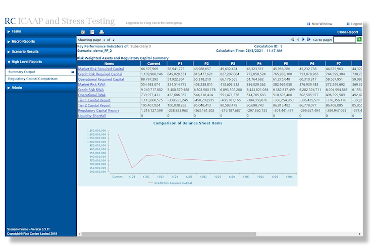Click the Items column header
Image resolution: width=372 pixels, height=252 pixels.
109,64
